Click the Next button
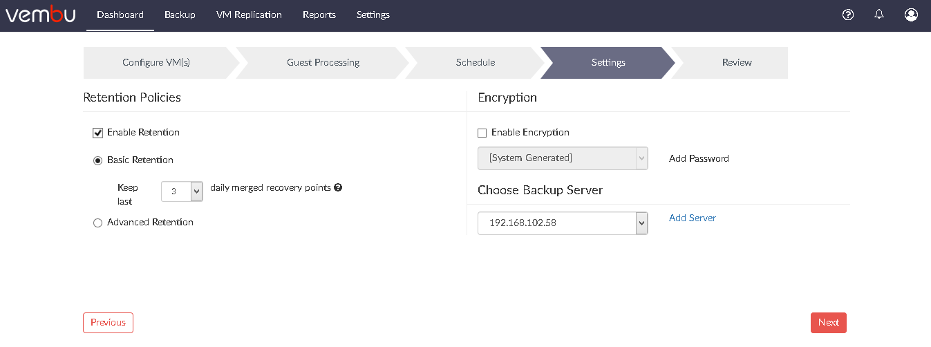 pyautogui.click(x=829, y=323)
